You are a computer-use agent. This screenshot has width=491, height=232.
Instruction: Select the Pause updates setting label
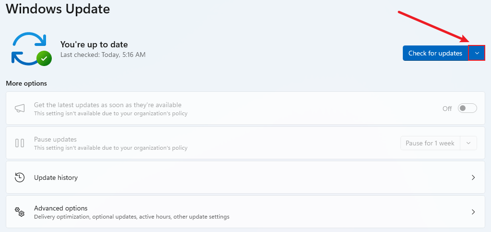coord(55,140)
